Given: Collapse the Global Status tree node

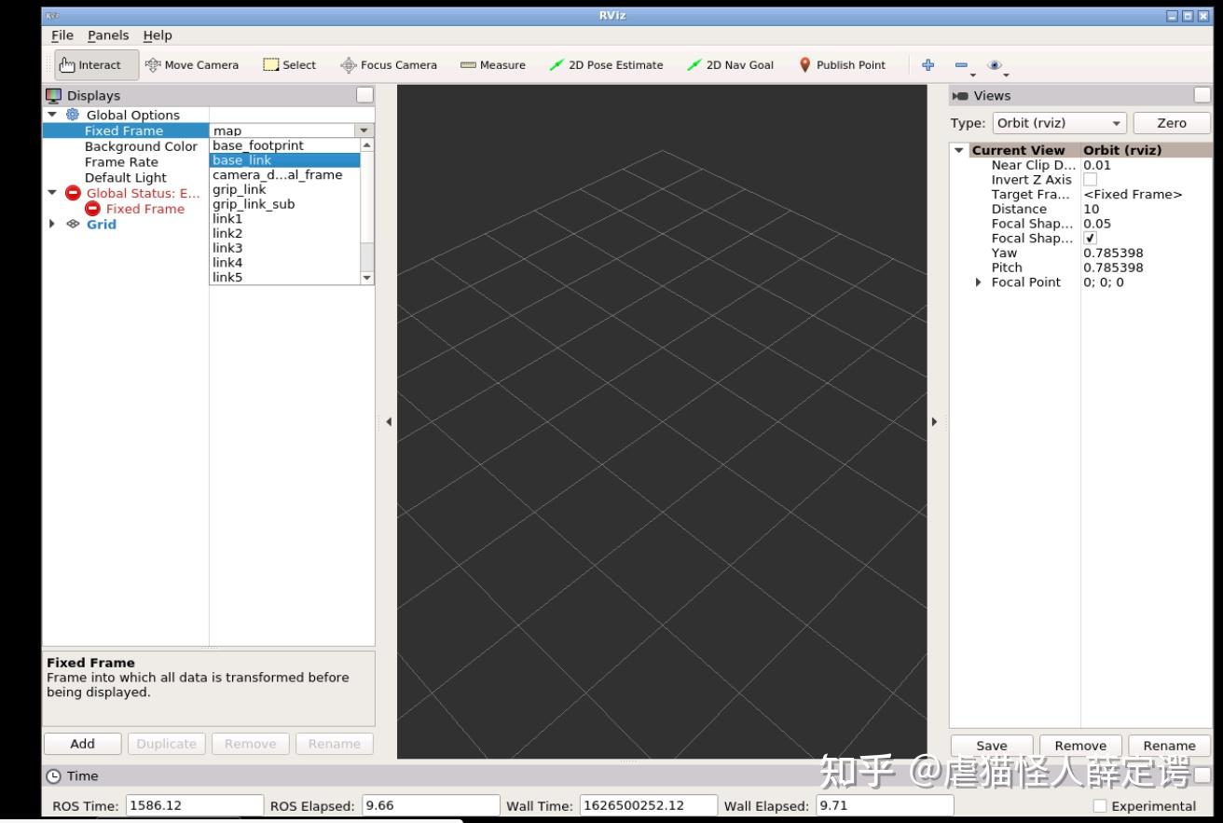Looking at the screenshot, I should pos(52,193).
